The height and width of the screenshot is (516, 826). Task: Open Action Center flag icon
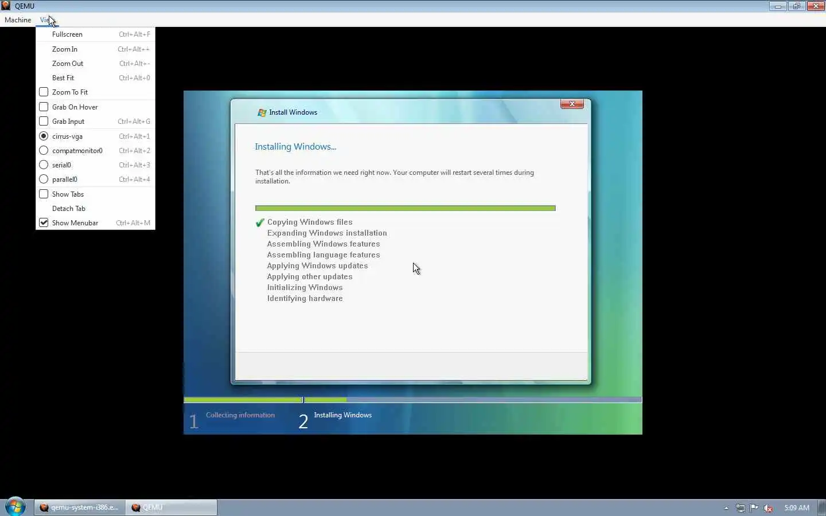click(x=754, y=507)
